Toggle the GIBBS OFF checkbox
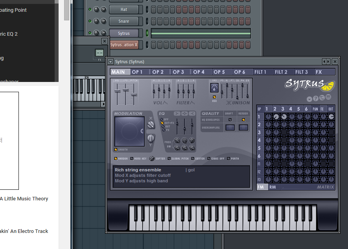 click(209, 158)
